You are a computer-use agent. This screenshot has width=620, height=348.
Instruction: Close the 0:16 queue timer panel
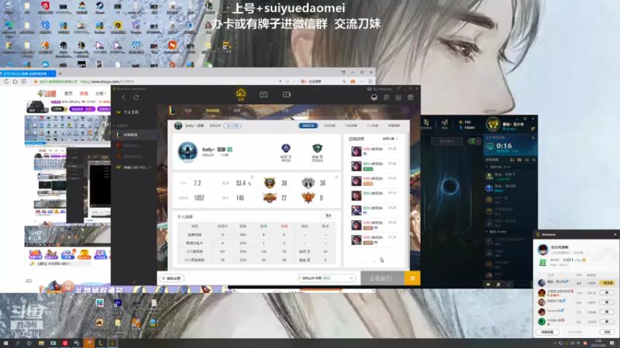click(x=533, y=138)
